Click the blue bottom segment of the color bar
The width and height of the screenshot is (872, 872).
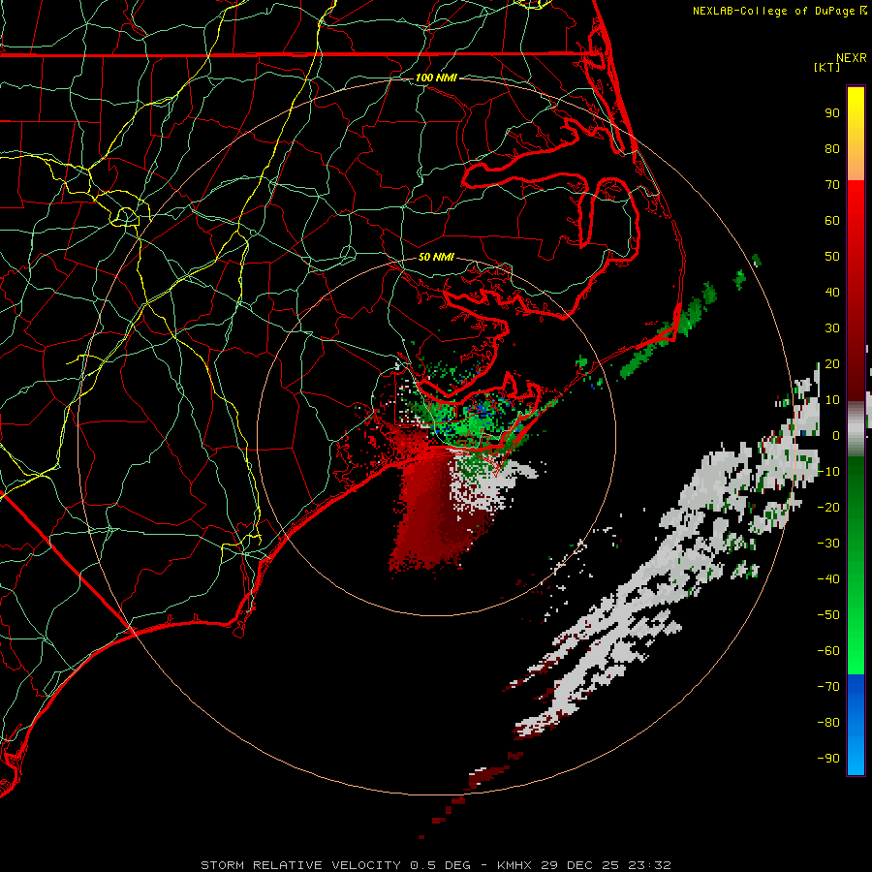(x=856, y=725)
